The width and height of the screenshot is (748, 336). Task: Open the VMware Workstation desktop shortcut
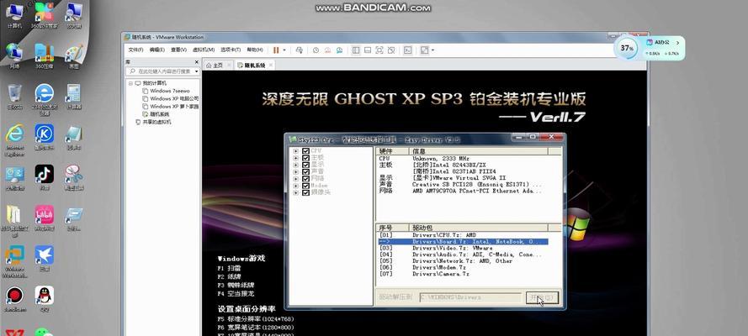[15, 262]
